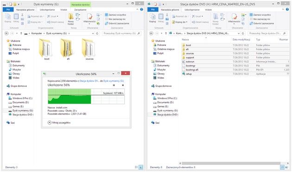The width and height of the screenshot is (292, 172).
Task: Click Zaznacz wszystko in left window
Action: pos(115,15)
